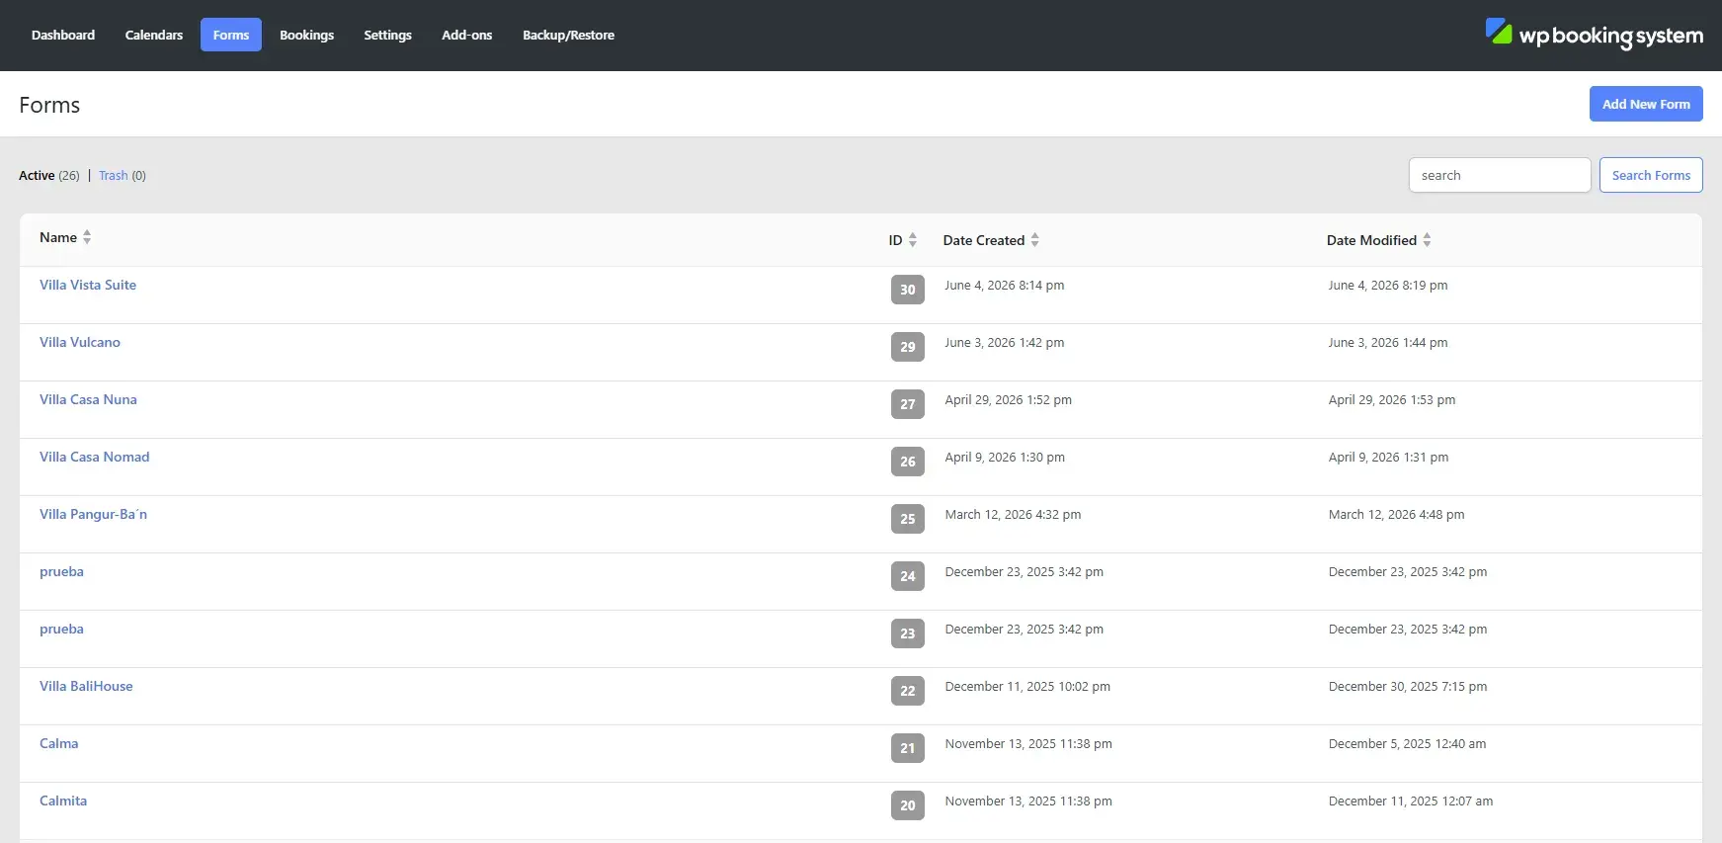
Task: Sort by Date Created arrows
Action: (x=1034, y=240)
